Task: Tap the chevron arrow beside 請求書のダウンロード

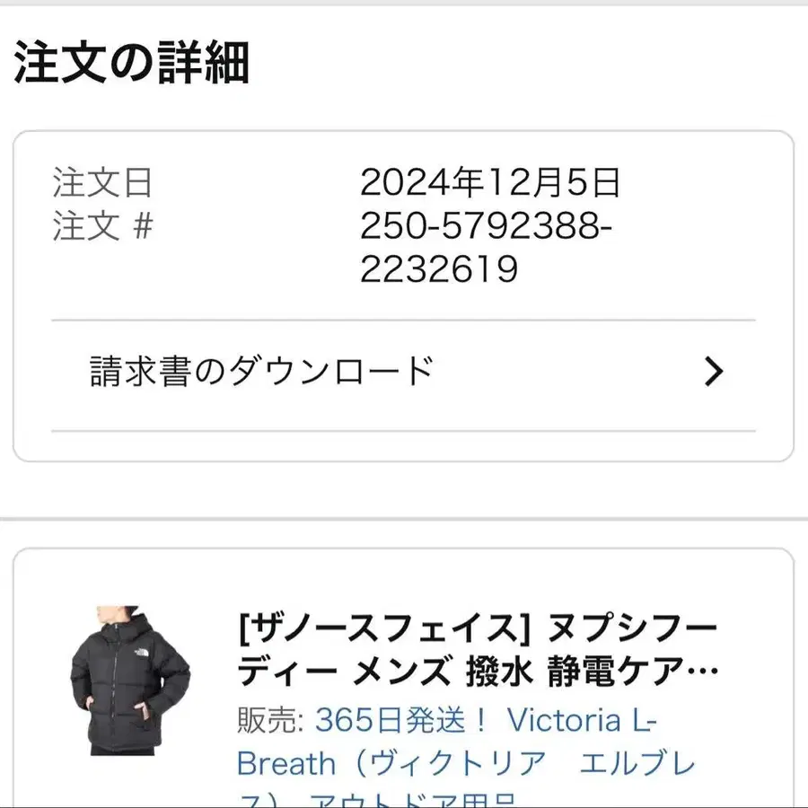Action: 713,371
